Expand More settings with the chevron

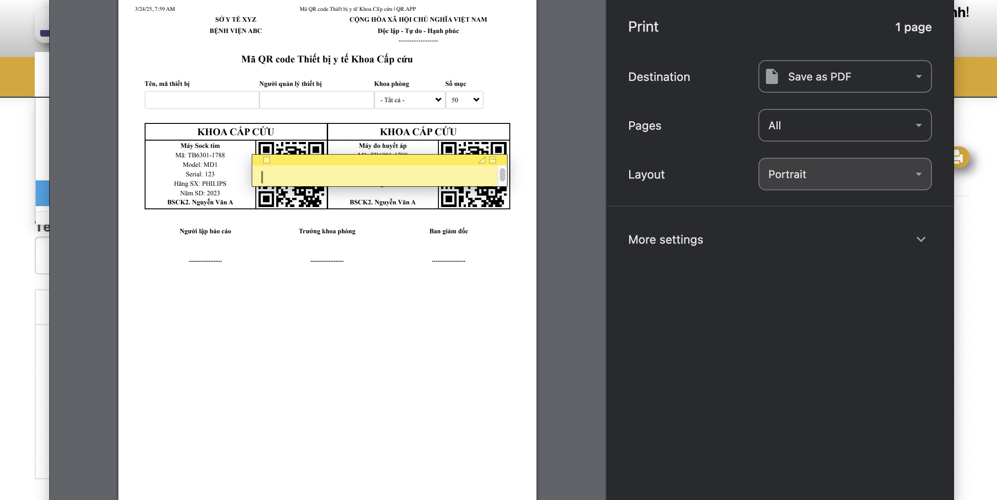point(921,239)
